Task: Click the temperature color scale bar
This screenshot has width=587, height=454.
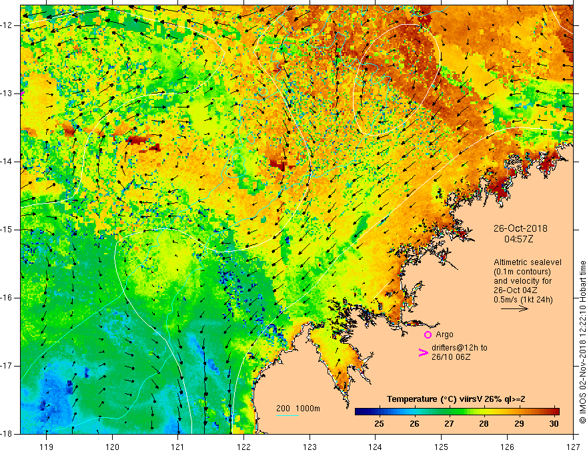Action: point(457,412)
